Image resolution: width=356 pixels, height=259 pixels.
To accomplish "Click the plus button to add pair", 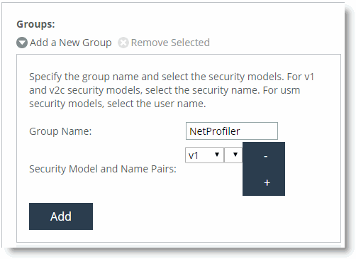I will [x=267, y=182].
